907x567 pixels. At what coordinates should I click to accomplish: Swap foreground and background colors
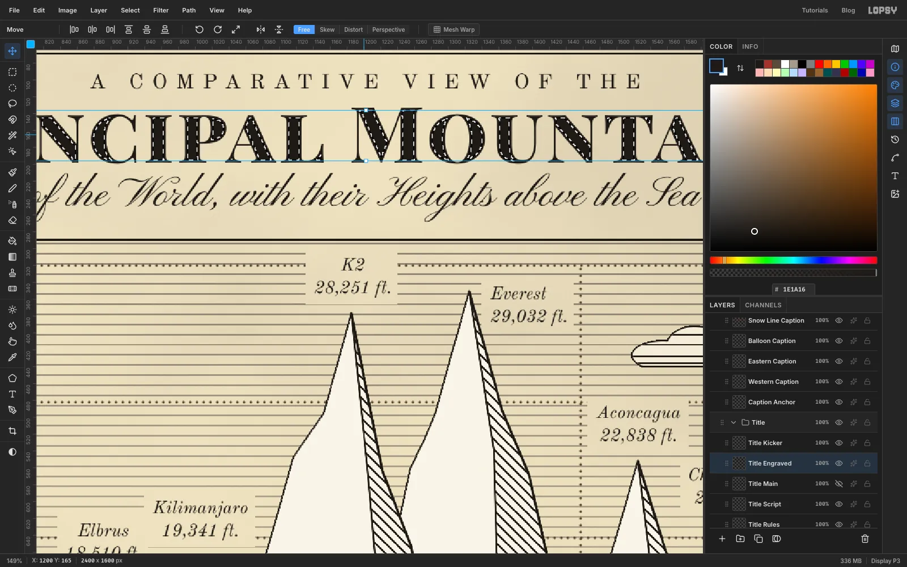(x=740, y=68)
